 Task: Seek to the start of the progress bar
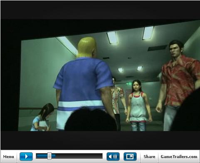(37, 156)
